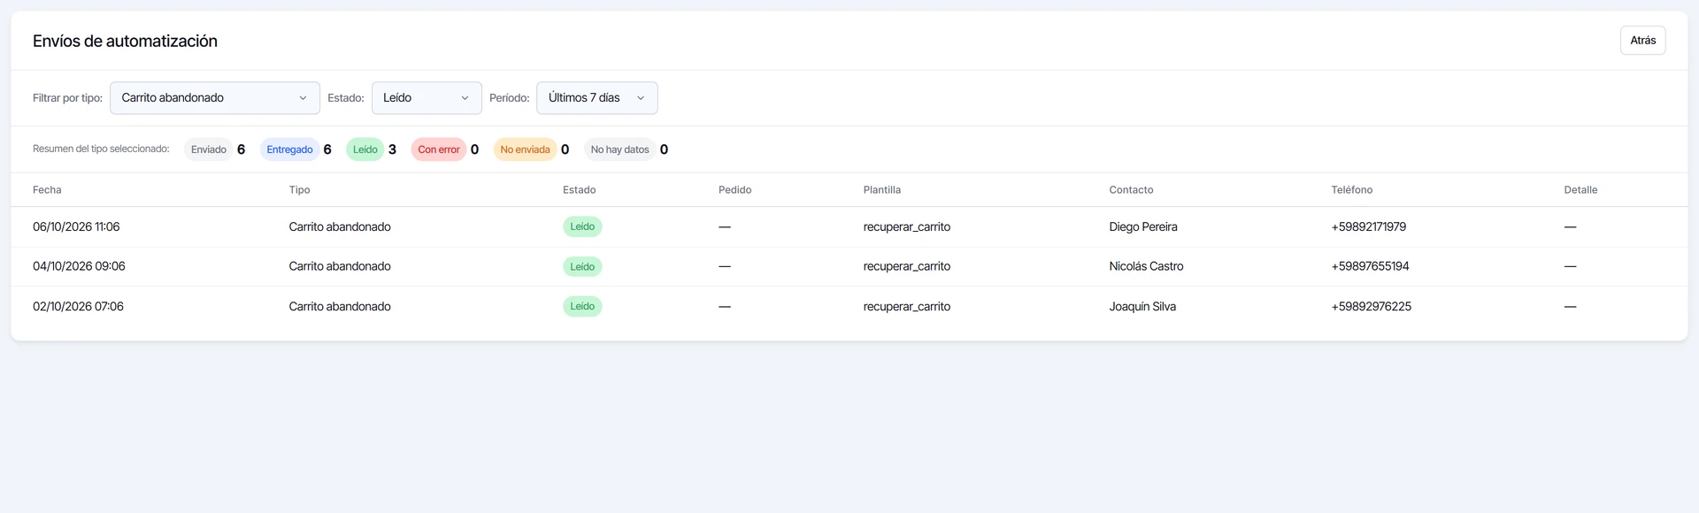Click the Pedido column header
This screenshot has width=1699, height=513.
[x=734, y=190]
